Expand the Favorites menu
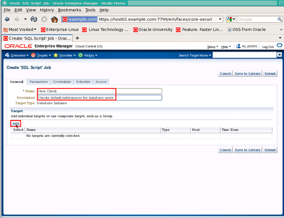284x218 pixels. click(x=65, y=55)
